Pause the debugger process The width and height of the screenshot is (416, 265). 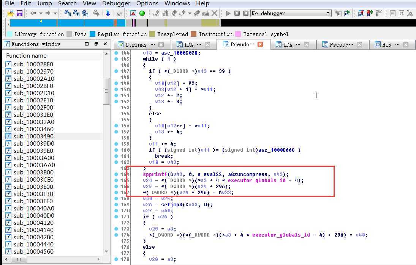237,13
